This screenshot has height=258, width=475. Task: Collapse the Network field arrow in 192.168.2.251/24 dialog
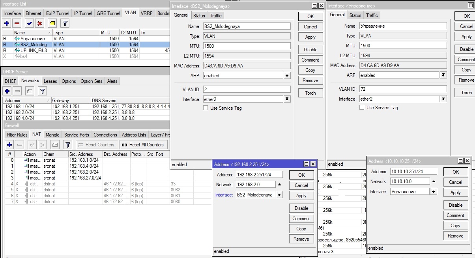(x=279, y=185)
